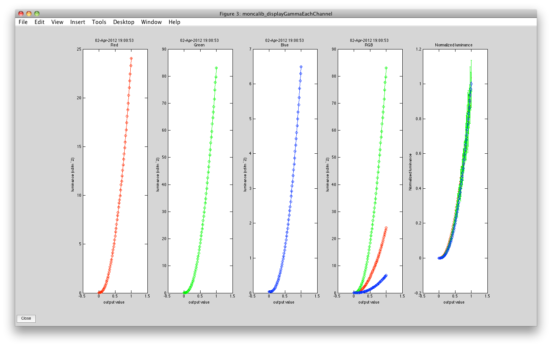Zoom the window with the green button
The height and width of the screenshot is (347, 552).
(37, 14)
